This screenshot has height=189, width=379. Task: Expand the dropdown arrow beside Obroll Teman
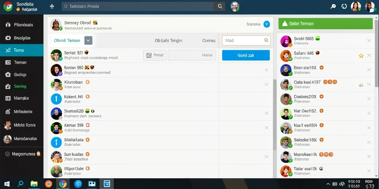tap(88, 41)
